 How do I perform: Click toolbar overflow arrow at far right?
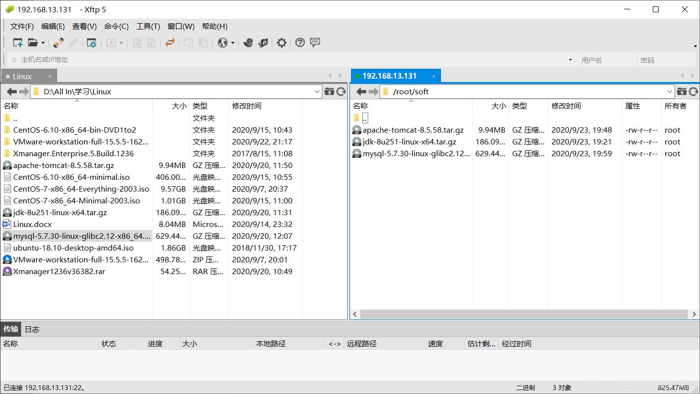point(696,47)
